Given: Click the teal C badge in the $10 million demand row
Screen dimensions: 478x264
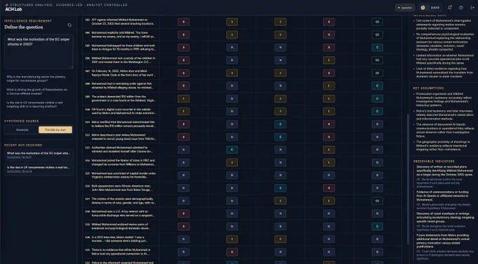Looking at the screenshot, I should (377, 99).
